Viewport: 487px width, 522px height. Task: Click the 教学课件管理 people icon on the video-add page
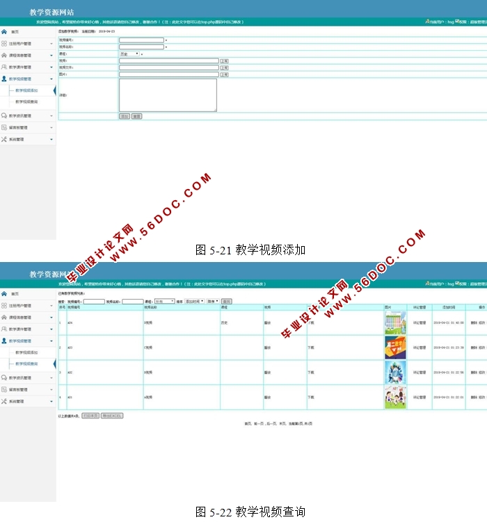click(4, 67)
